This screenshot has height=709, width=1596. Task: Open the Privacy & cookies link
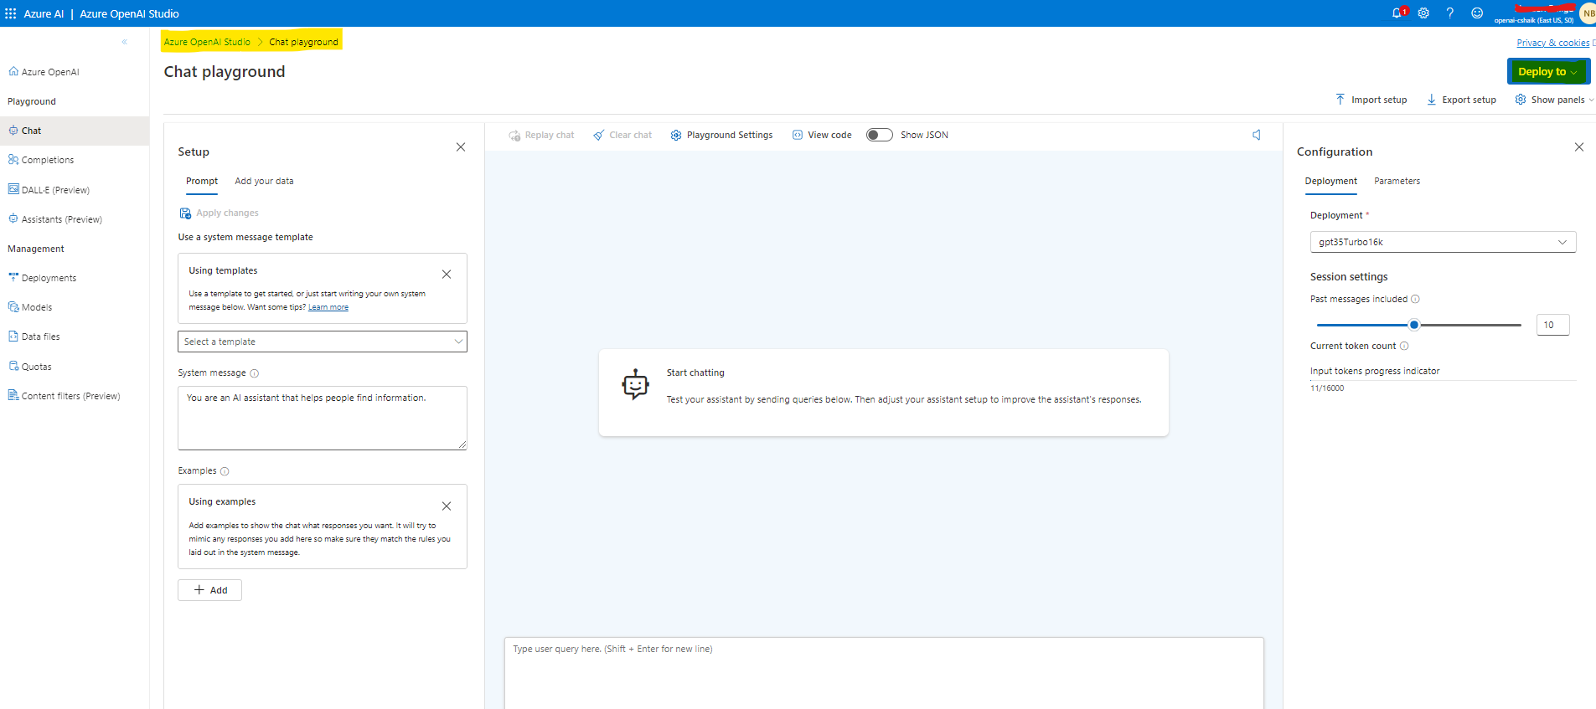pyautogui.click(x=1552, y=43)
